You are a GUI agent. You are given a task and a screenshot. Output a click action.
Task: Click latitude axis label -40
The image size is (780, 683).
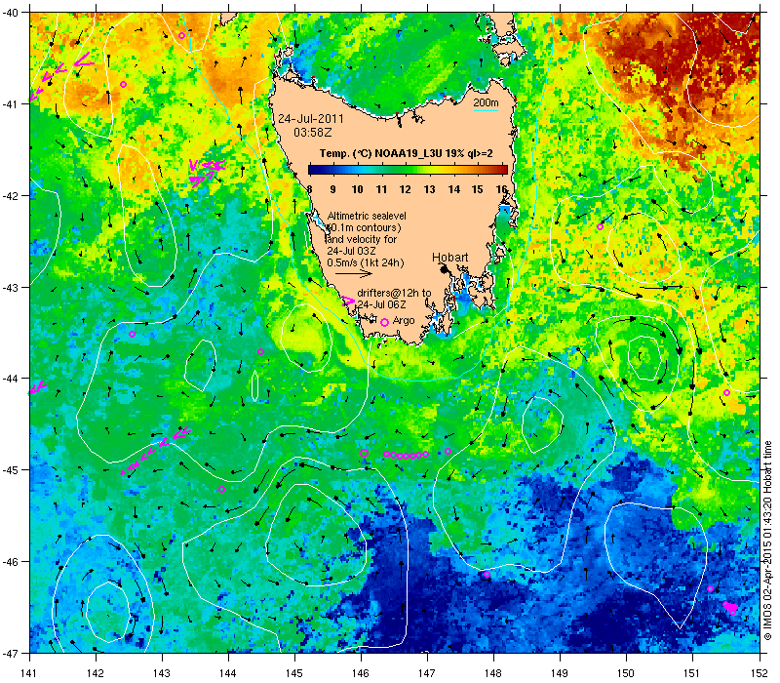[13, 13]
